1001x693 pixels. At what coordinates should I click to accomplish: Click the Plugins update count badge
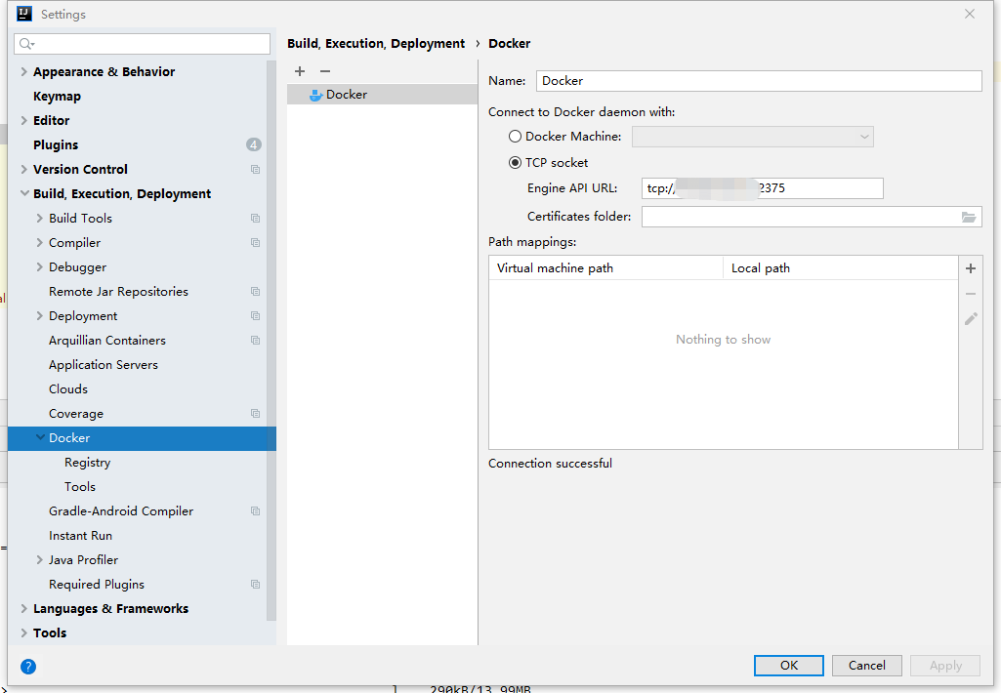[254, 144]
